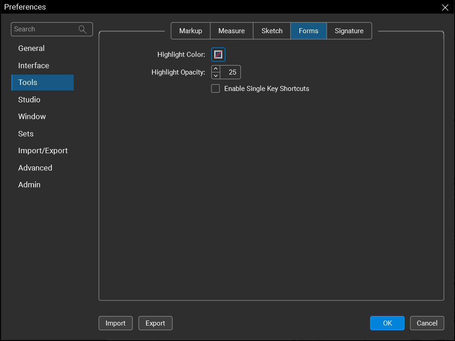The height and width of the screenshot is (341, 455).
Task: Click the Export button
Action: tap(155, 323)
